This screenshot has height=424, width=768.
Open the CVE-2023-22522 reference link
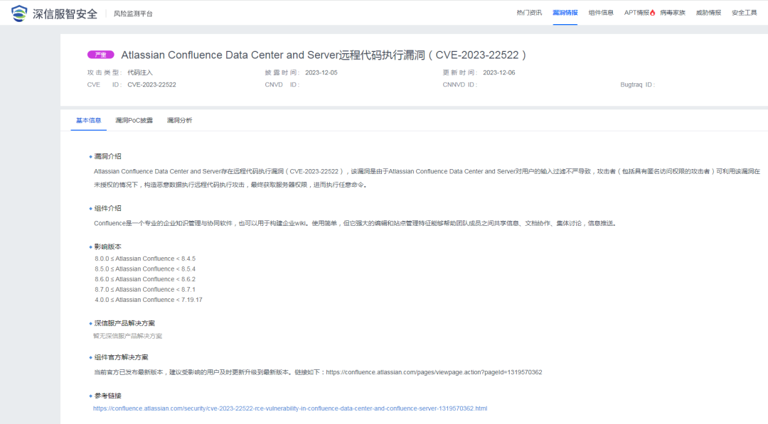(290, 408)
